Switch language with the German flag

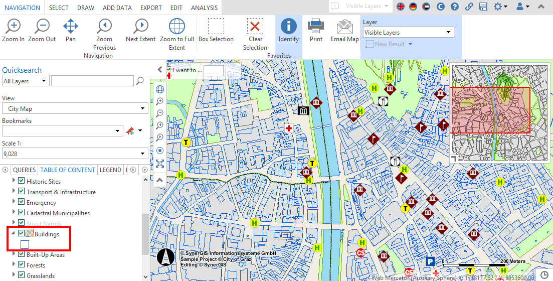[x=413, y=7]
